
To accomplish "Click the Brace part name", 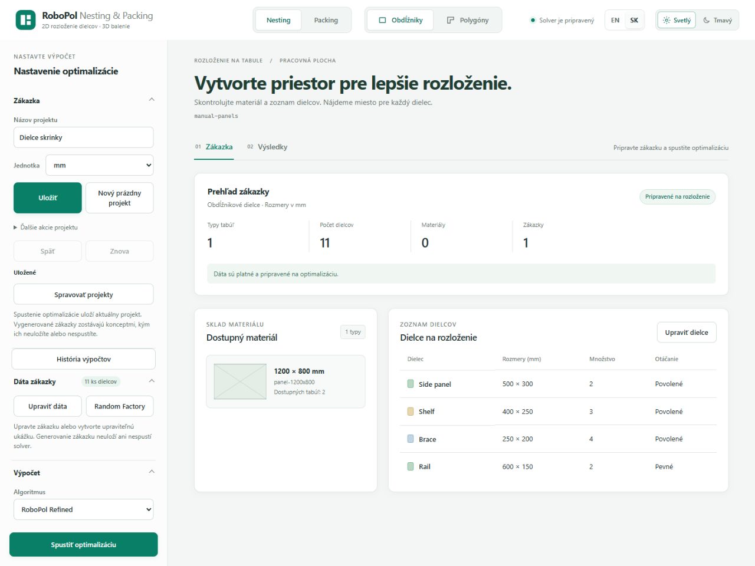I will pos(427,439).
